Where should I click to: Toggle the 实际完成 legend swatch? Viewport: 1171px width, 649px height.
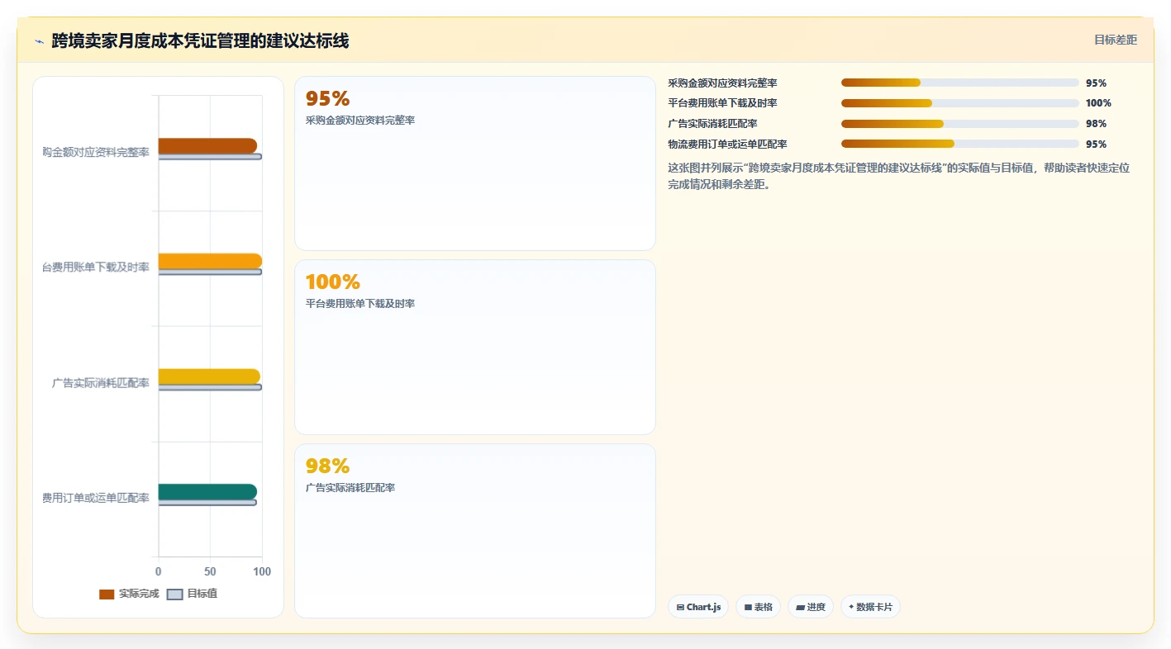click(x=107, y=595)
